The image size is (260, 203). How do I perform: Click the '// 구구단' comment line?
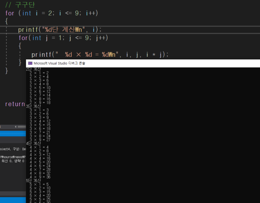tap(20, 5)
